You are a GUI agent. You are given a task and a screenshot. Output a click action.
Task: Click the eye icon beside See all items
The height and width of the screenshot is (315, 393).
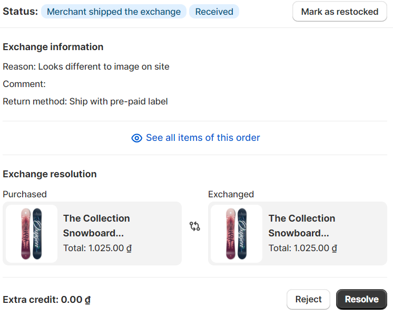pos(136,138)
